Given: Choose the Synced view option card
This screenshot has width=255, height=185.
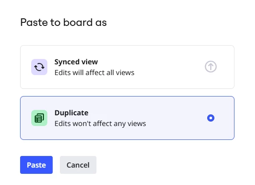Looking at the screenshot, I should (127, 67).
